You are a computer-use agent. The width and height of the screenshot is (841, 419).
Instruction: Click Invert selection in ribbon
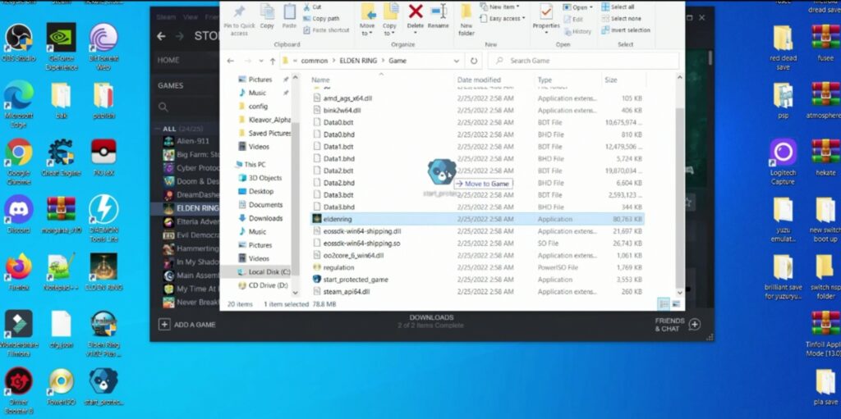pyautogui.click(x=626, y=30)
